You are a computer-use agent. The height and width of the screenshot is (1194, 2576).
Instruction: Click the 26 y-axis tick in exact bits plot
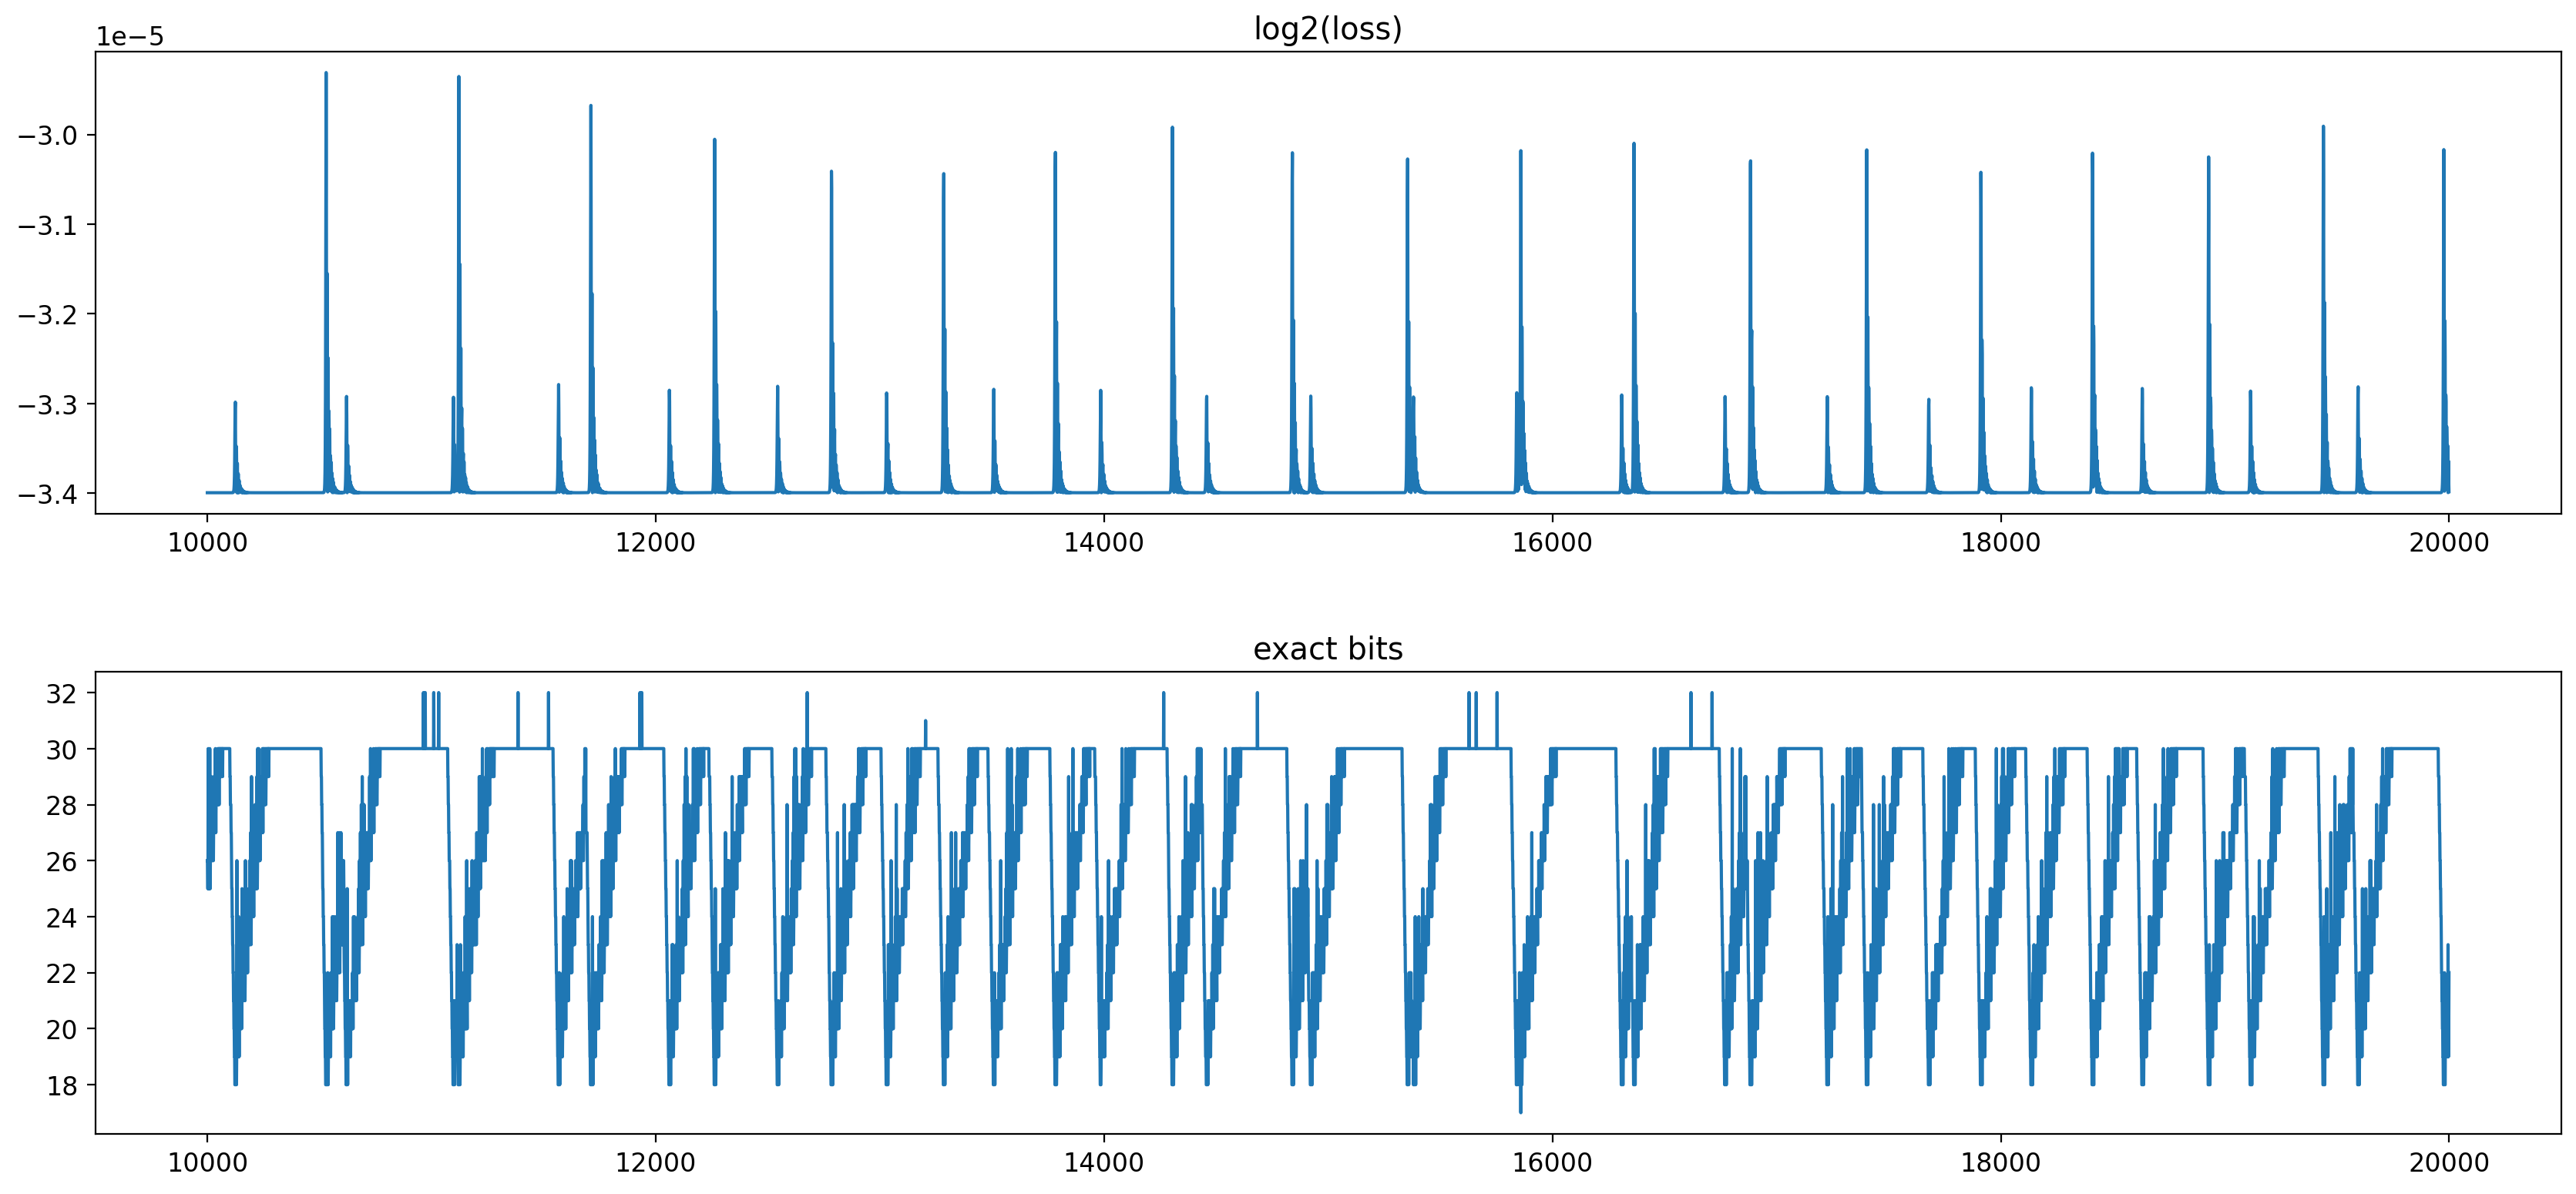click(61, 861)
